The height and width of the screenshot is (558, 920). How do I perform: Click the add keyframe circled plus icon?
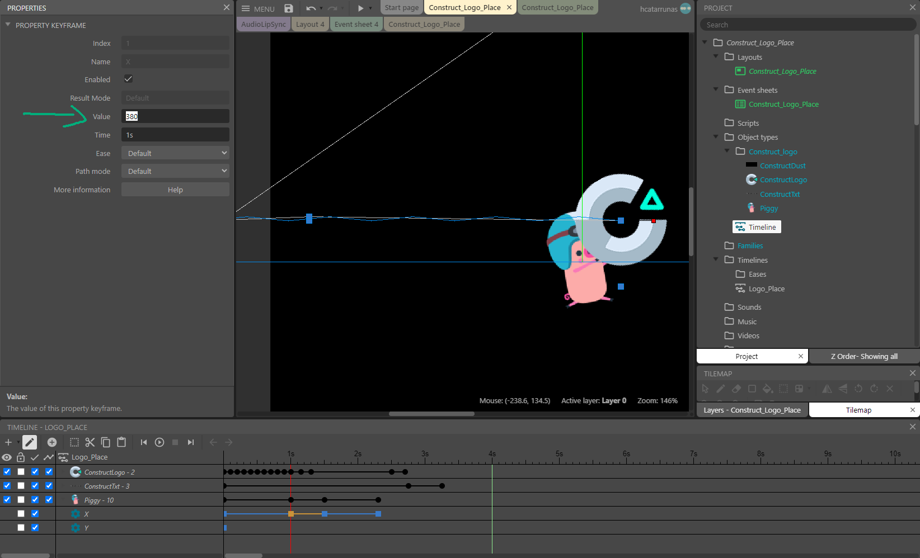52,442
